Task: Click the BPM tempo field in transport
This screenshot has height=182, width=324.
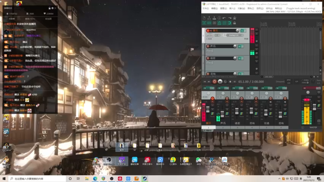Action: [289, 82]
